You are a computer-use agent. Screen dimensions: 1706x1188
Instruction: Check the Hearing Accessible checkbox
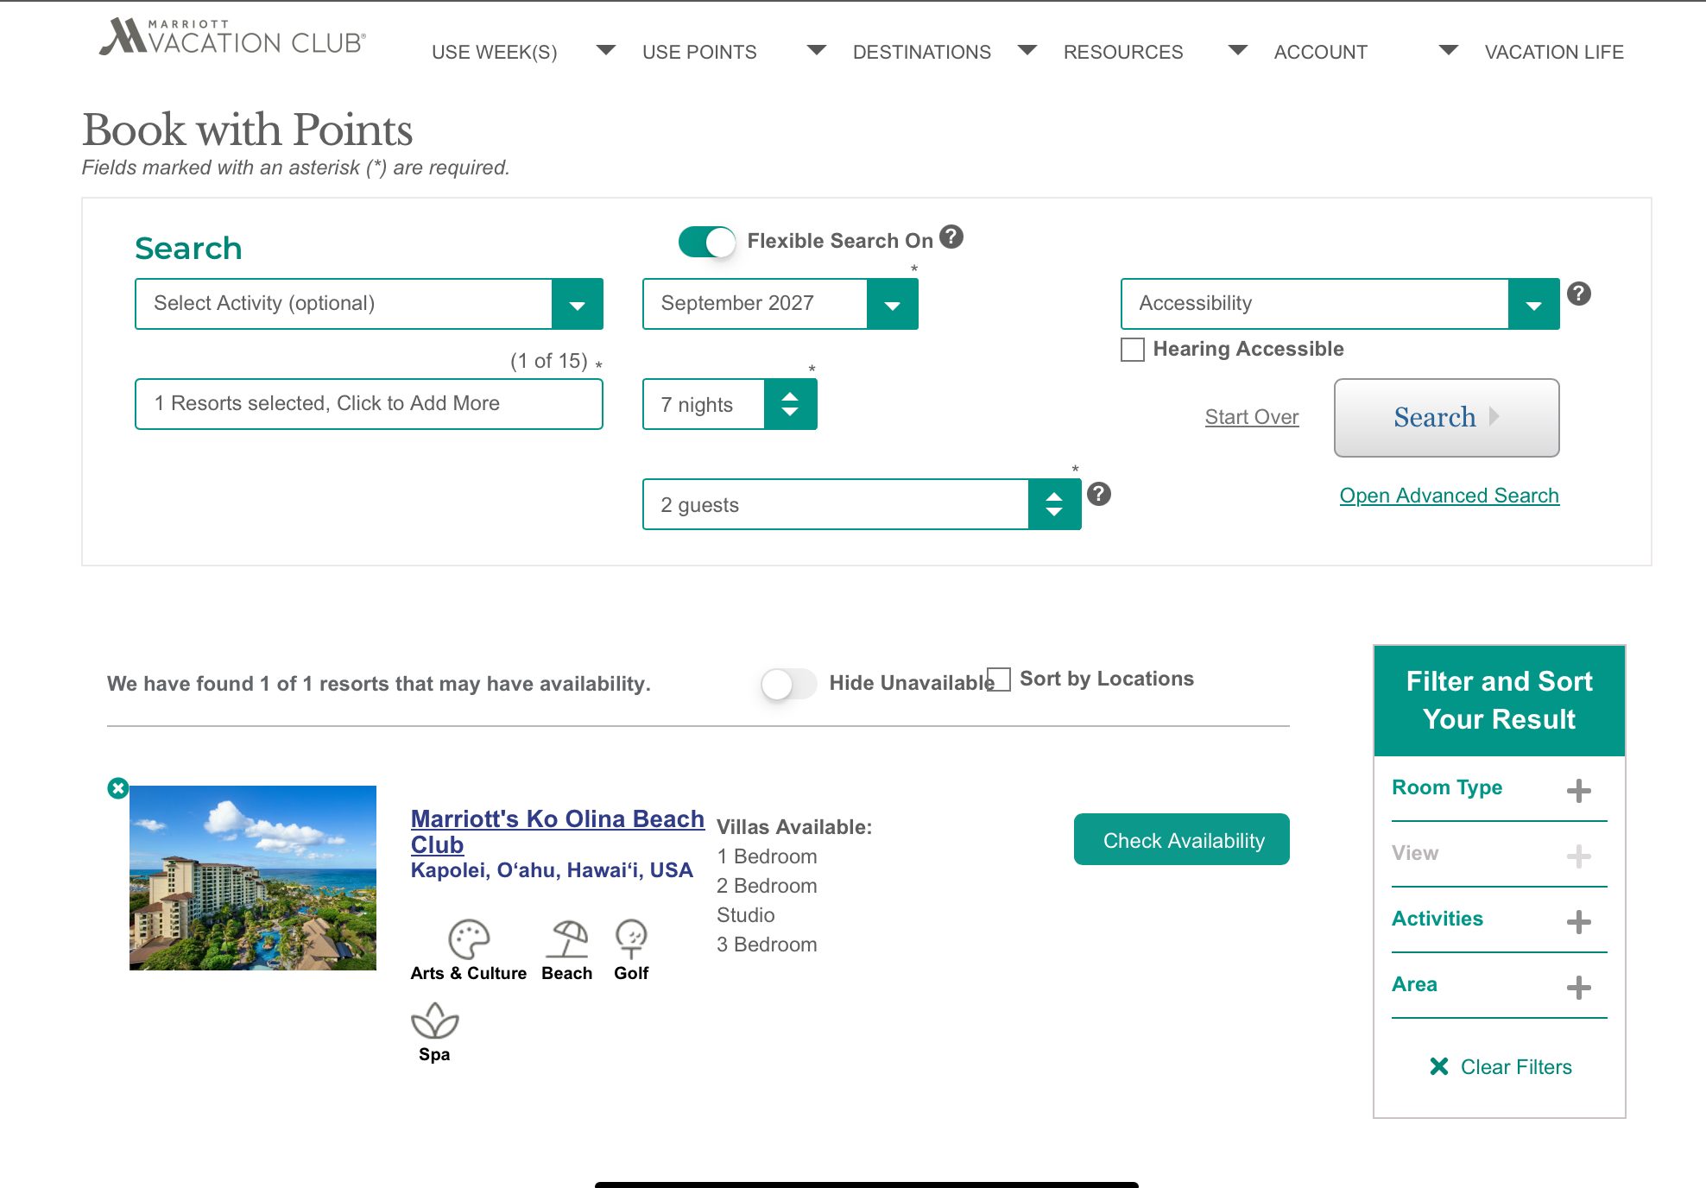pos(1133,350)
